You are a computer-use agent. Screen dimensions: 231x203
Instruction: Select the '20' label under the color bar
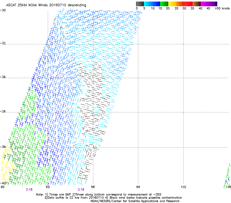pos(168,8)
